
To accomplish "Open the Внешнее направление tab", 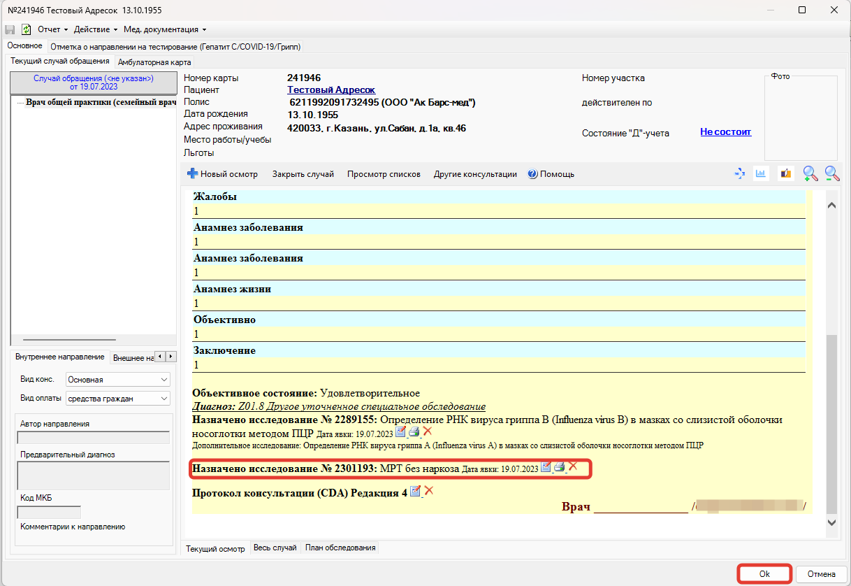I will point(132,357).
